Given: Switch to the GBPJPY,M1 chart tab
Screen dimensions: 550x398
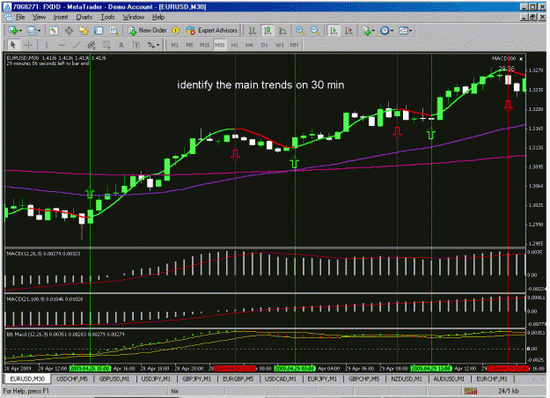Looking at the screenshot, I should point(197,379).
